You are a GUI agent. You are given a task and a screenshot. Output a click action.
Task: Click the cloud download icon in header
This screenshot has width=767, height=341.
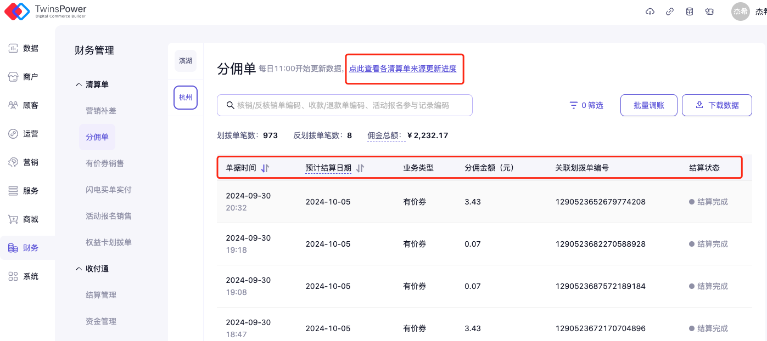650,12
